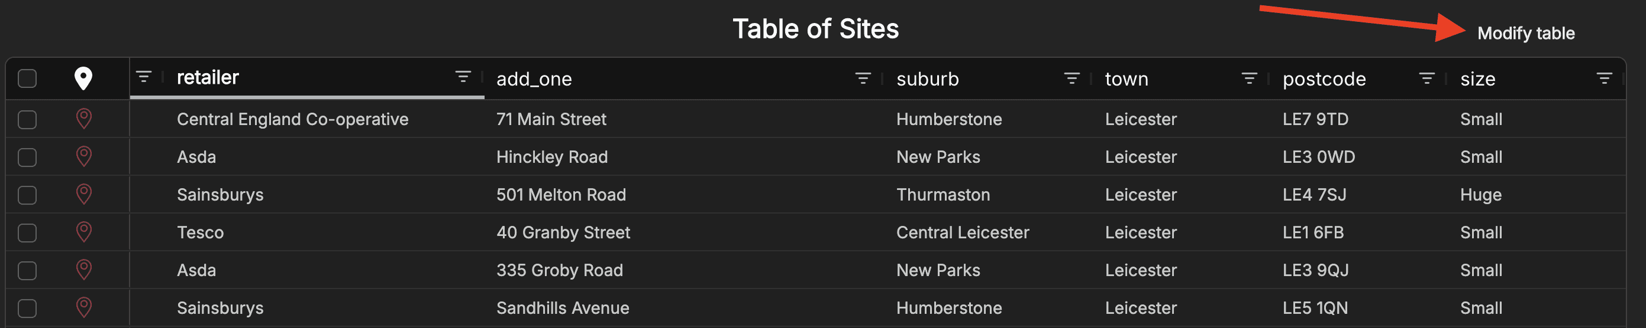Sort by the retailer column header
1646x328 pixels.
click(x=208, y=78)
